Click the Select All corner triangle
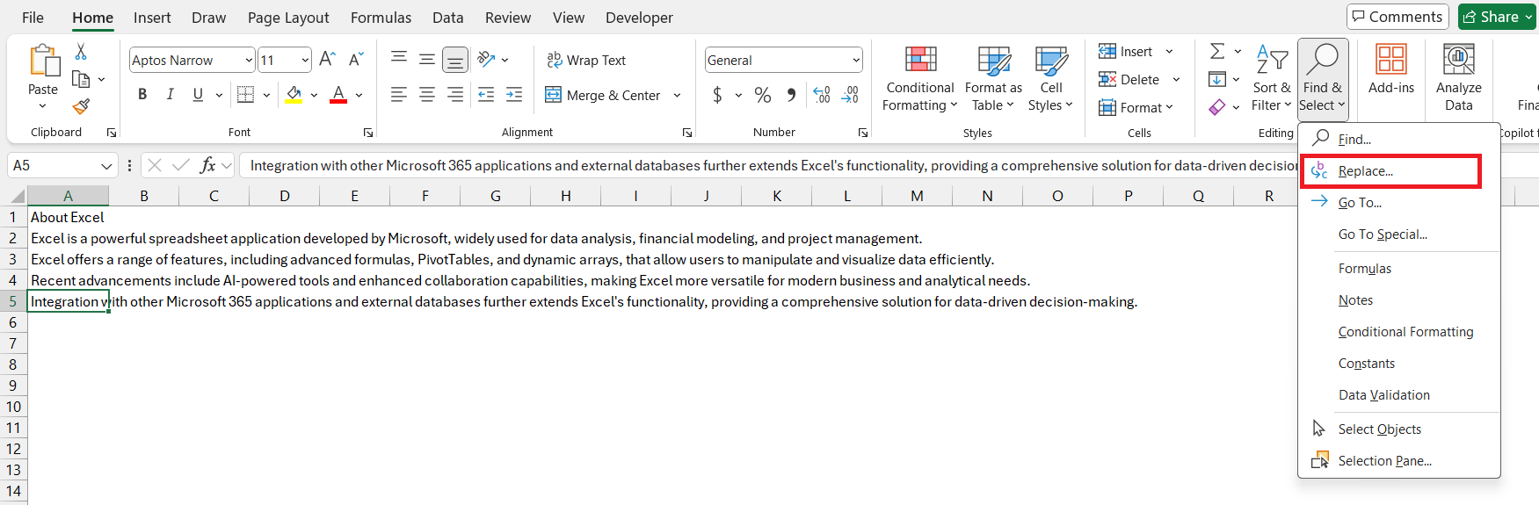The height and width of the screenshot is (505, 1539). point(17,196)
